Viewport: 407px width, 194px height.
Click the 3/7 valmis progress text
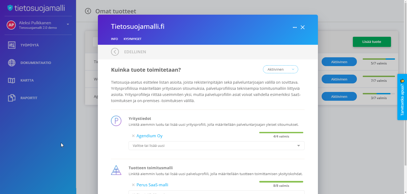[x=379, y=98]
